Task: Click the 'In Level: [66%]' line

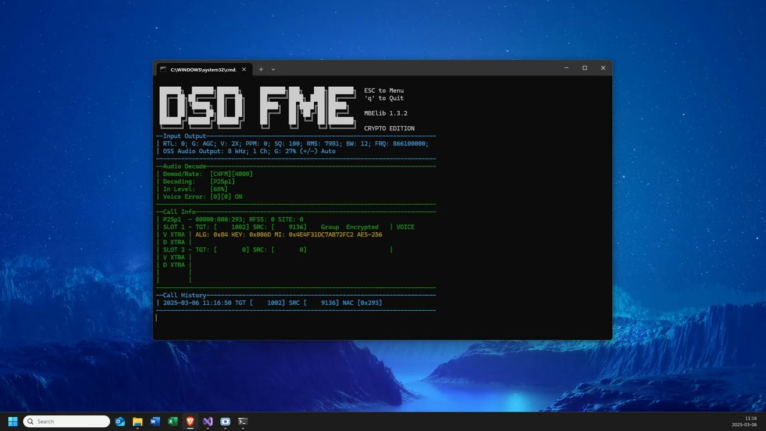Action: pos(196,189)
